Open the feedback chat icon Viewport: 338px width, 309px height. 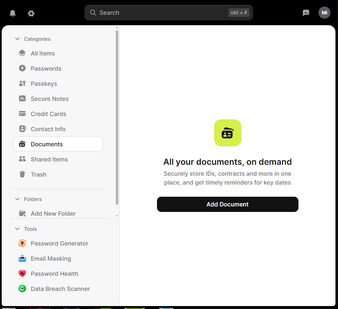(x=306, y=13)
